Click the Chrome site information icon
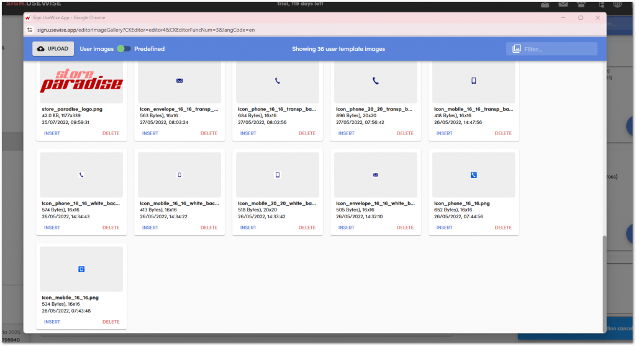 tap(30, 29)
